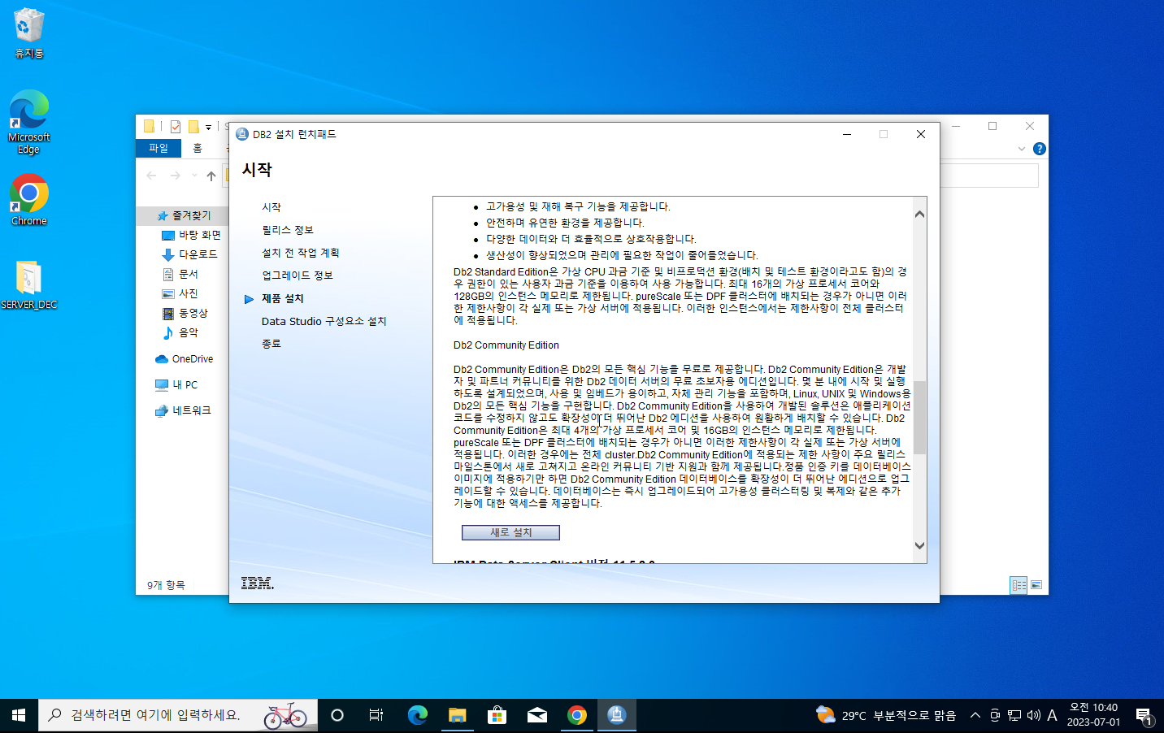1164x733 pixels.
Task: Click the 새로 설치 button
Action: pyautogui.click(x=510, y=532)
